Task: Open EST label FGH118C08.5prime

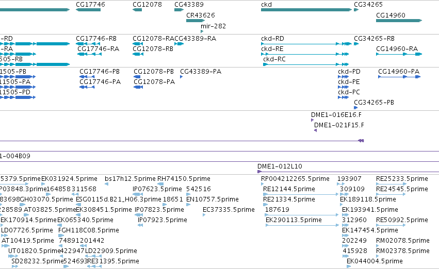Action: tap(89, 230)
